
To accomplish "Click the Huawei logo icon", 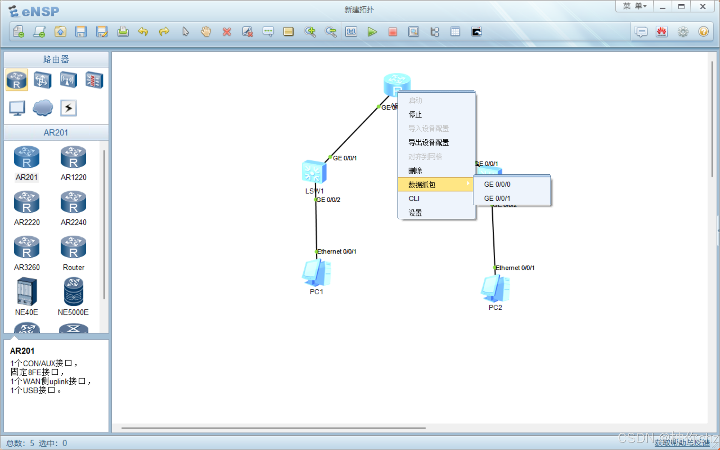I will (661, 32).
